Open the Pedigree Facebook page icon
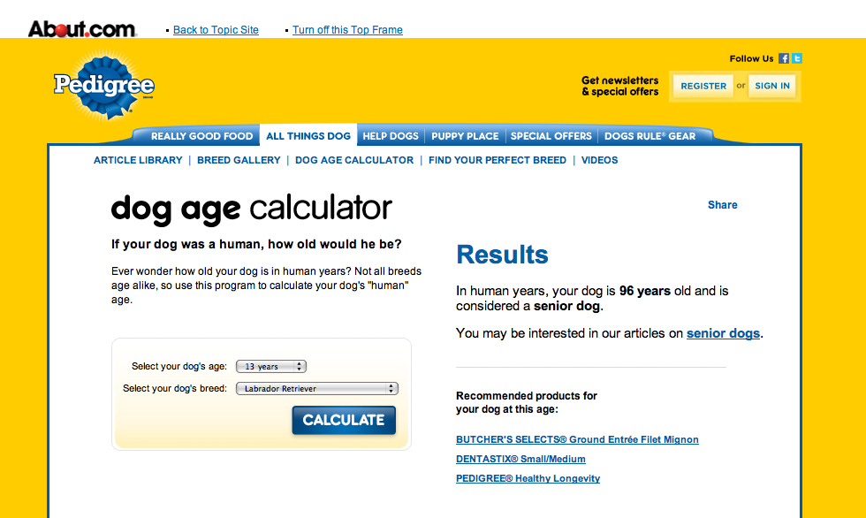The height and width of the screenshot is (518, 866). pos(783,58)
